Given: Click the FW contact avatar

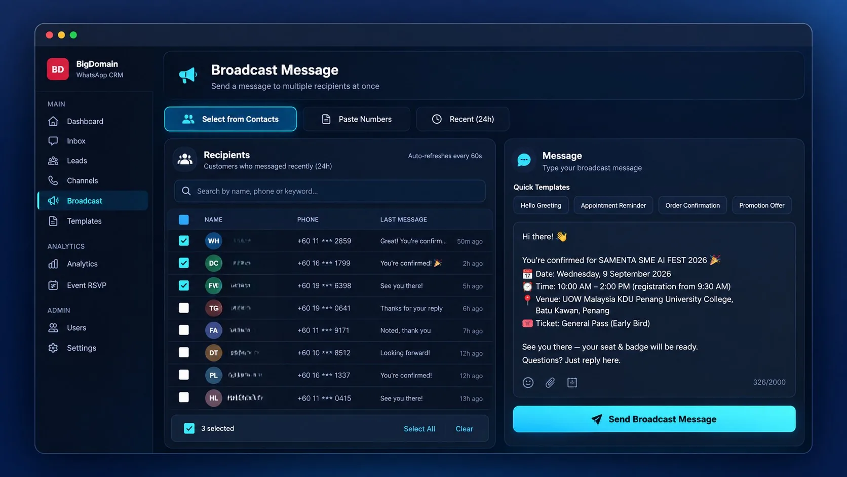Looking at the screenshot, I should coord(213,285).
